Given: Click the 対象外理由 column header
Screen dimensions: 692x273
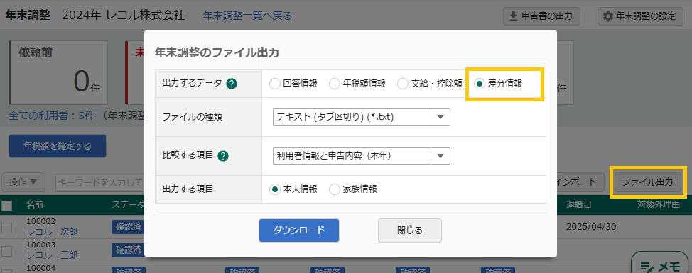Looking at the screenshot, I should [659, 205].
